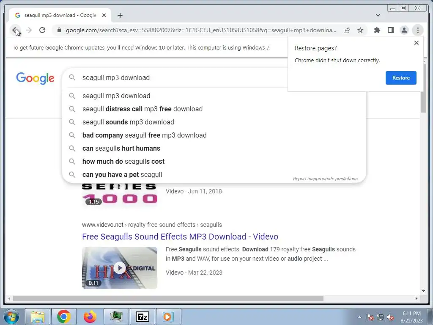Choose suggestion 'seagull sounds mp3 download'
Image resolution: width=433 pixels, height=325 pixels.
214,122
